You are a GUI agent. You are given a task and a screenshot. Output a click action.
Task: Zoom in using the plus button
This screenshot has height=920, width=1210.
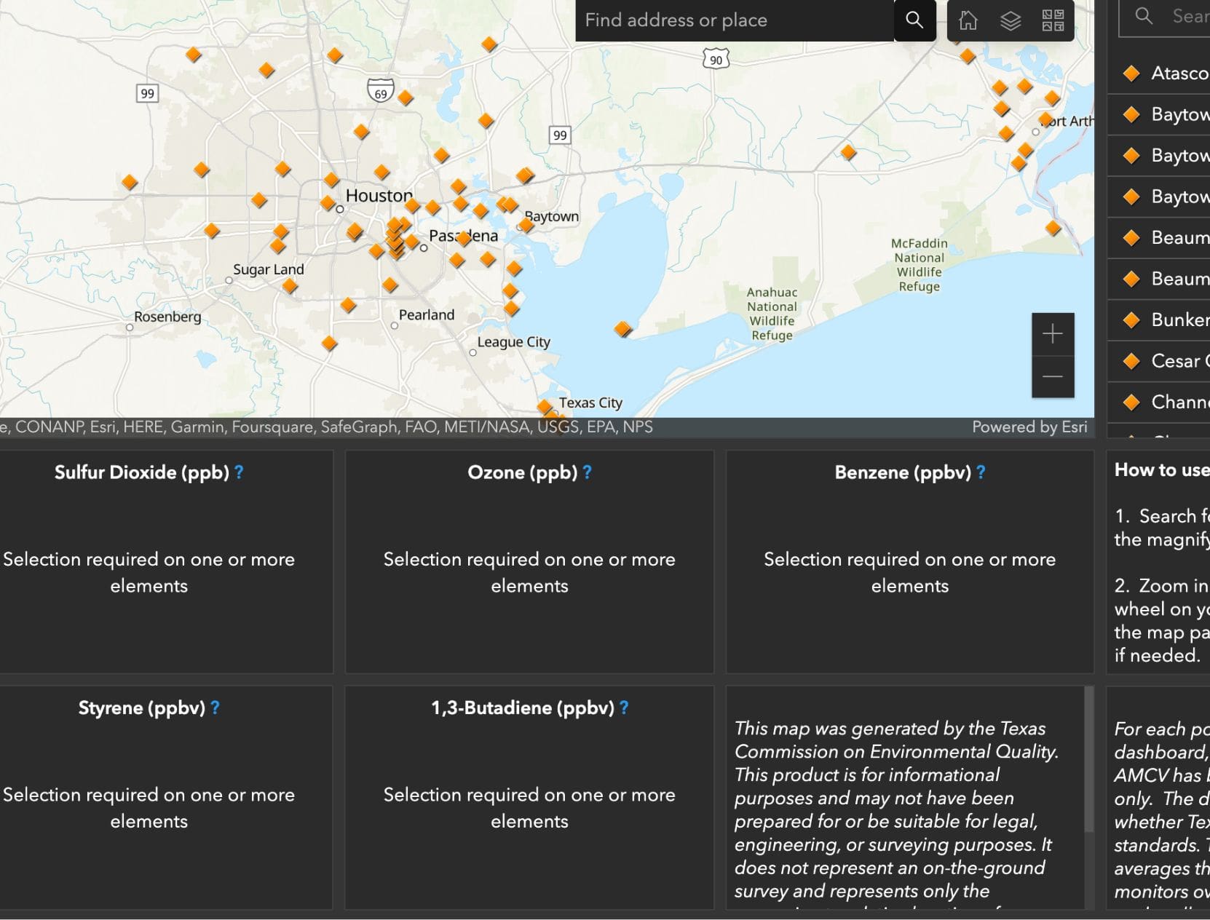tap(1052, 334)
